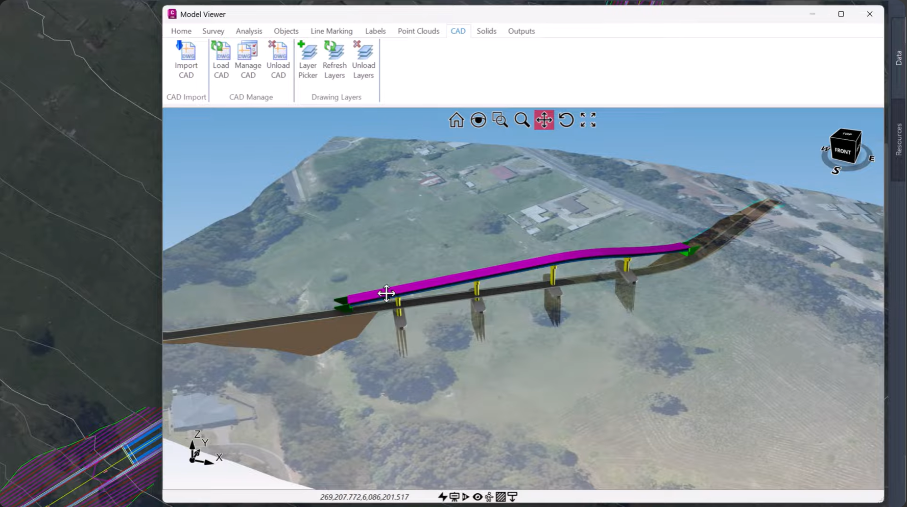Toggle the highlighted Pan tool

coord(544,120)
